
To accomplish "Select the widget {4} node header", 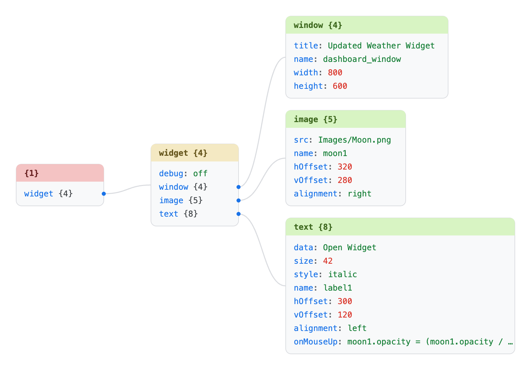I will pyautogui.click(x=195, y=153).
